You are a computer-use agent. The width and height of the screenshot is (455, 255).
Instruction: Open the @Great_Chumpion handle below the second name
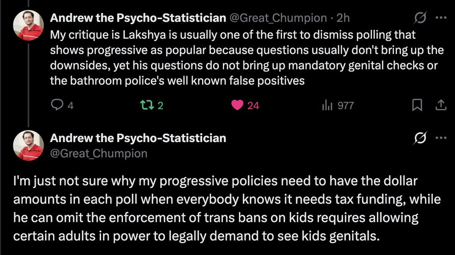(98, 153)
